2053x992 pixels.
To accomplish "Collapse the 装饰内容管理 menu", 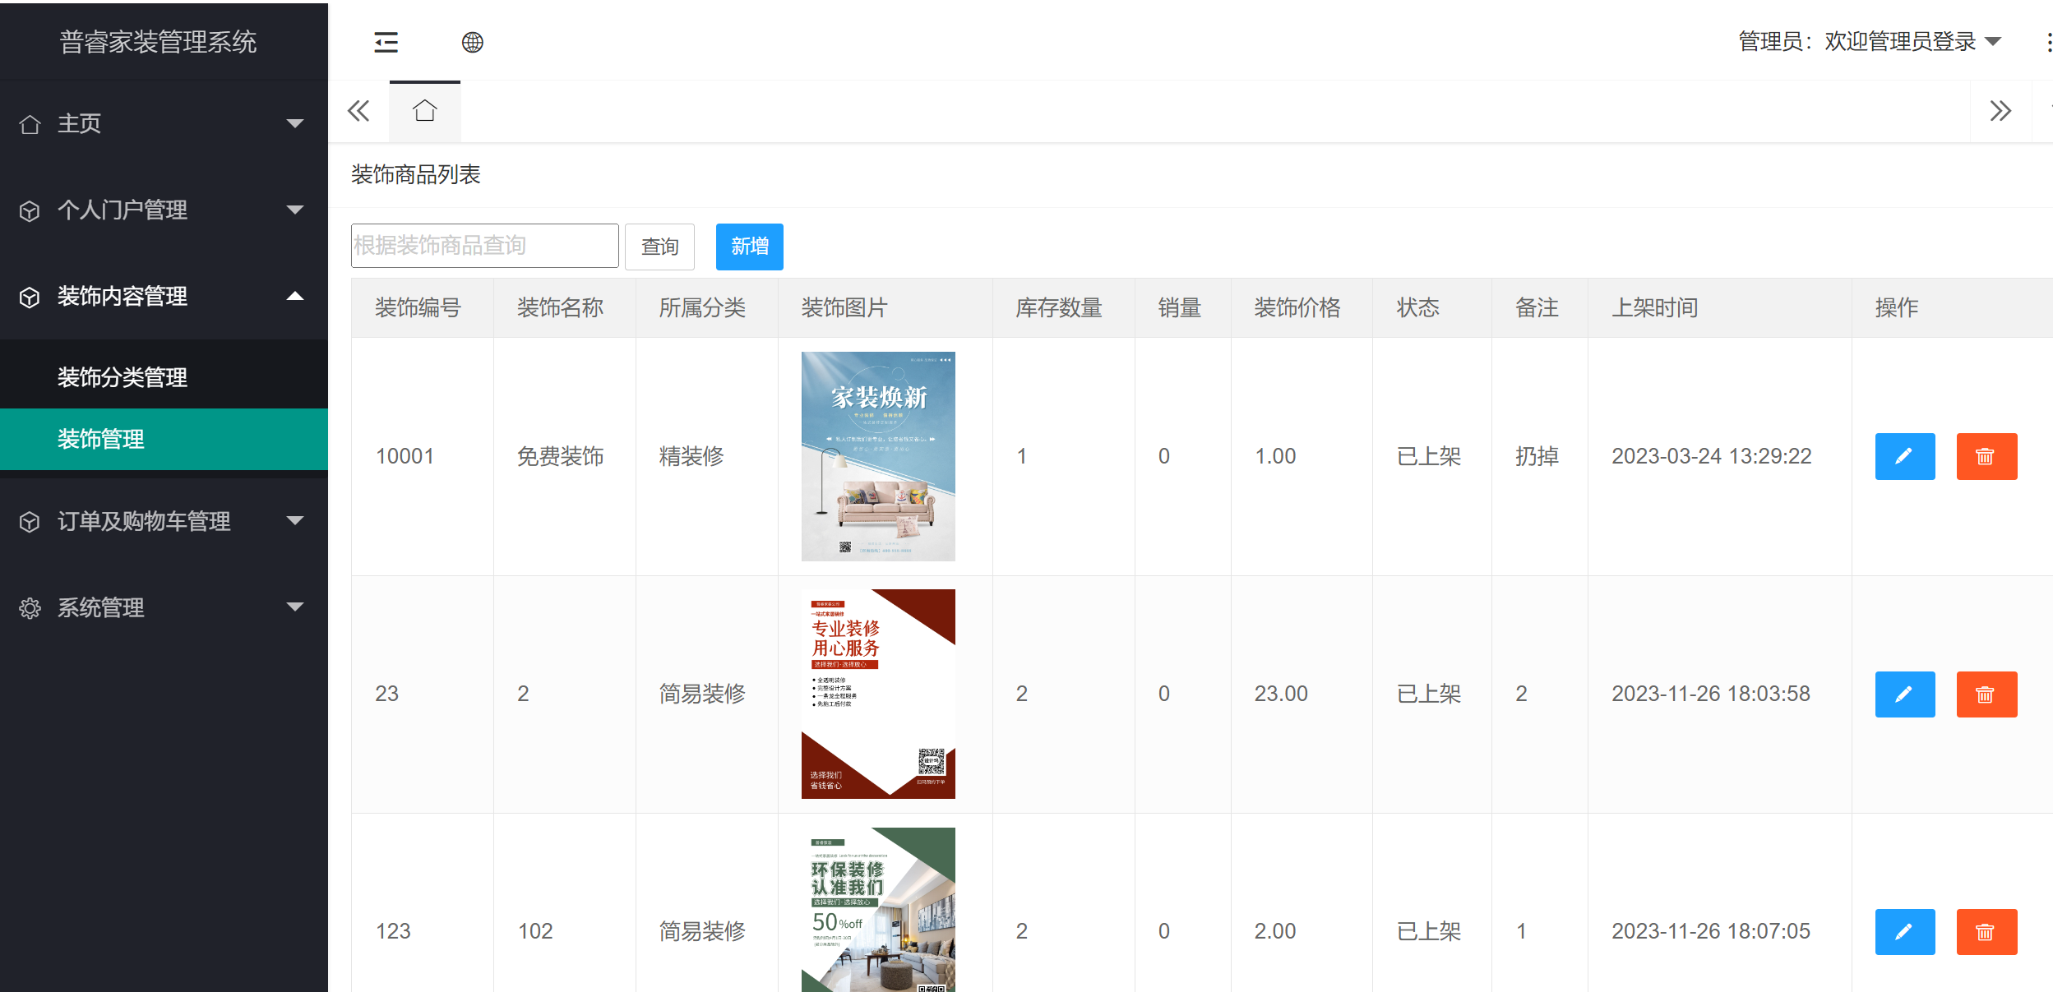I will tap(163, 296).
